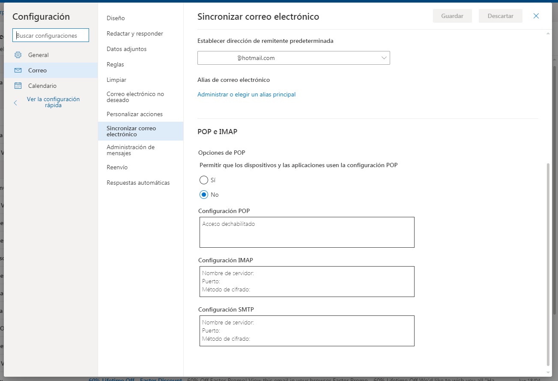Click Administrar o elegir un alias principal
The image size is (558, 381).
247,94
